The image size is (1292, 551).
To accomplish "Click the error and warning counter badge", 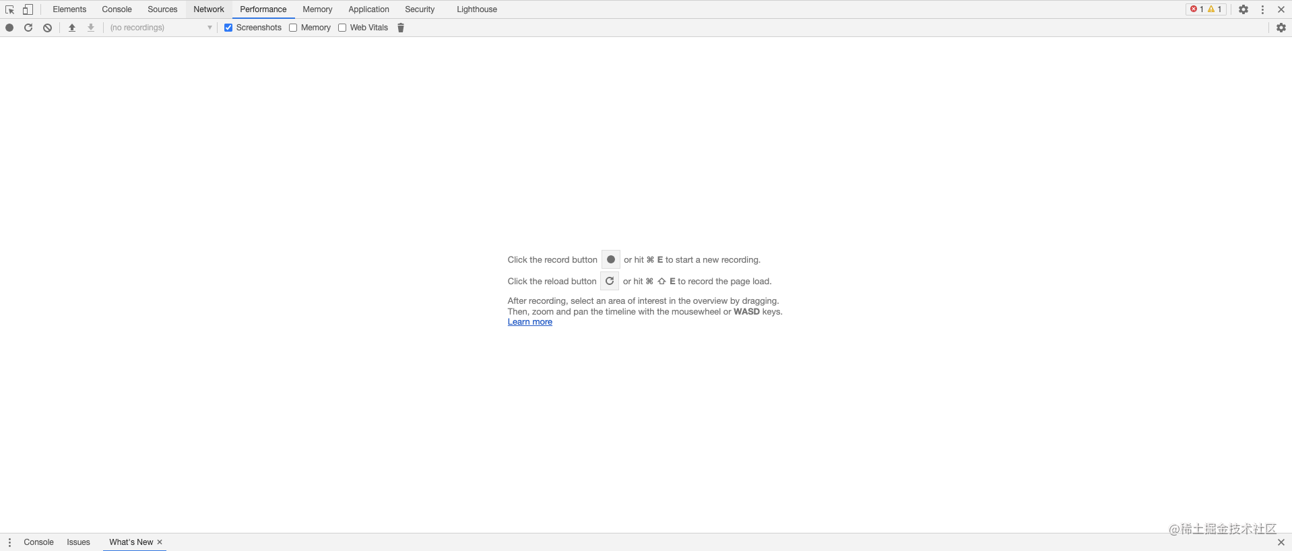I will pos(1206,9).
